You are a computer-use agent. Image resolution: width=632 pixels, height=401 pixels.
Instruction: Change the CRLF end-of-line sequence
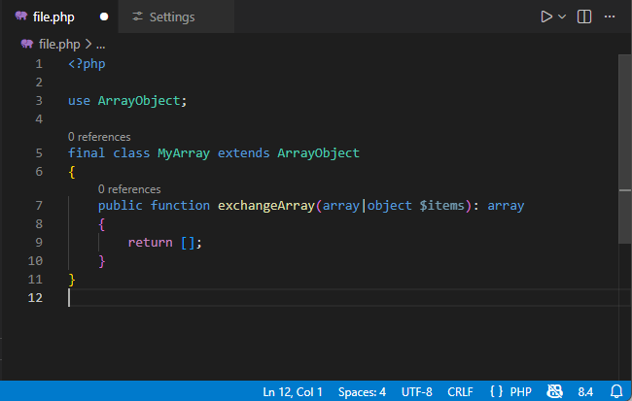460,391
